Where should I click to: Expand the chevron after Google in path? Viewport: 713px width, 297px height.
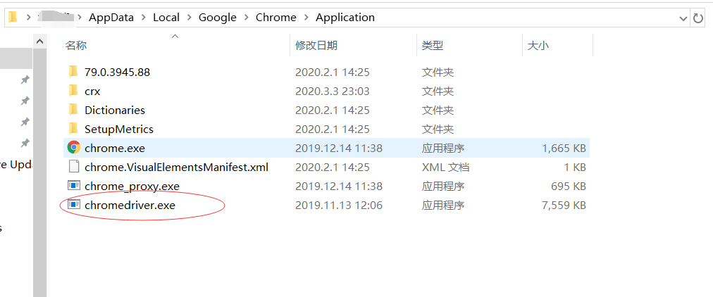pos(247,18)
